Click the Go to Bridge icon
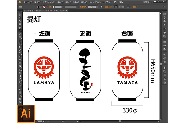 coord(116,2)
